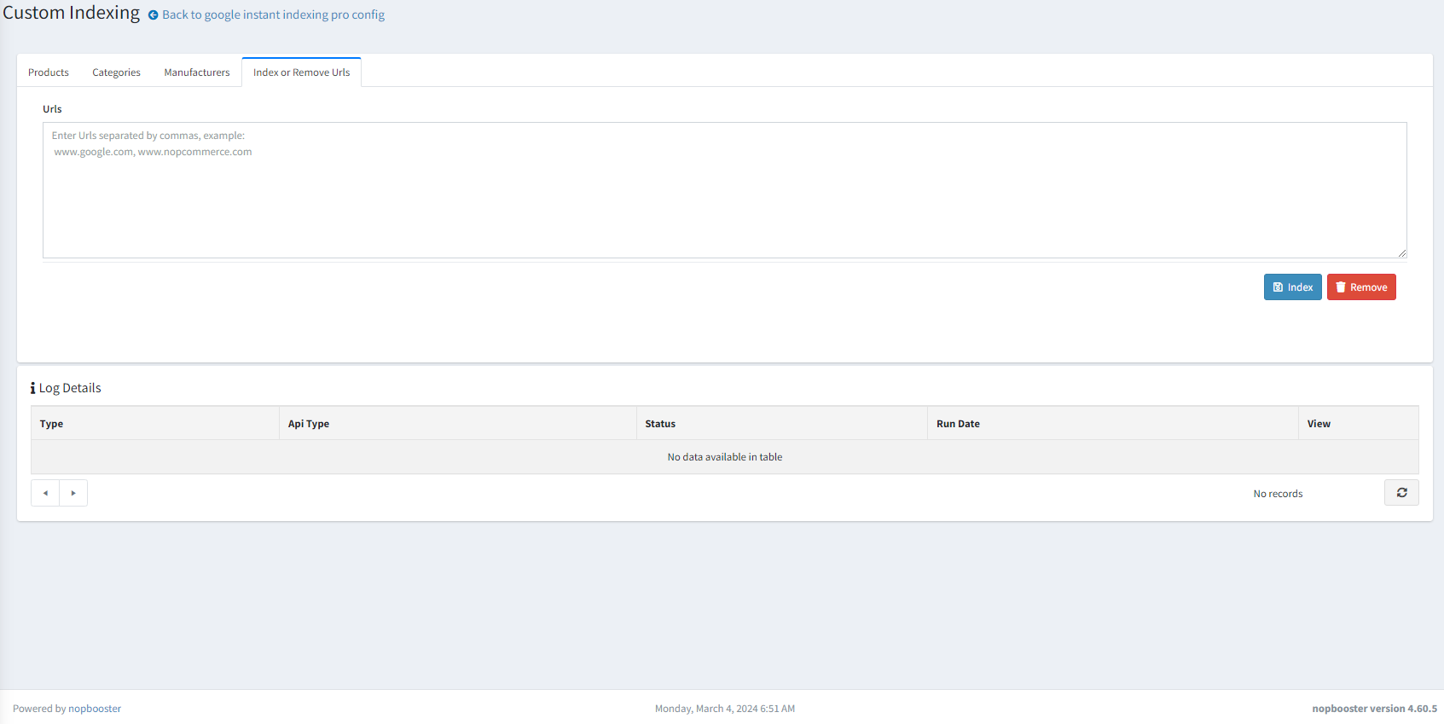Image resolution: width=1444 pixels, height=724 pixels.
Task: Click the nopbooster version 4.60.5 text
Action: pyautogui.click(x=1374, y=709)
